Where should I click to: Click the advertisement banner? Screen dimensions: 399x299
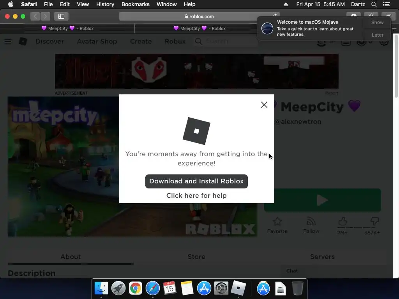click(x=196, y=71)
